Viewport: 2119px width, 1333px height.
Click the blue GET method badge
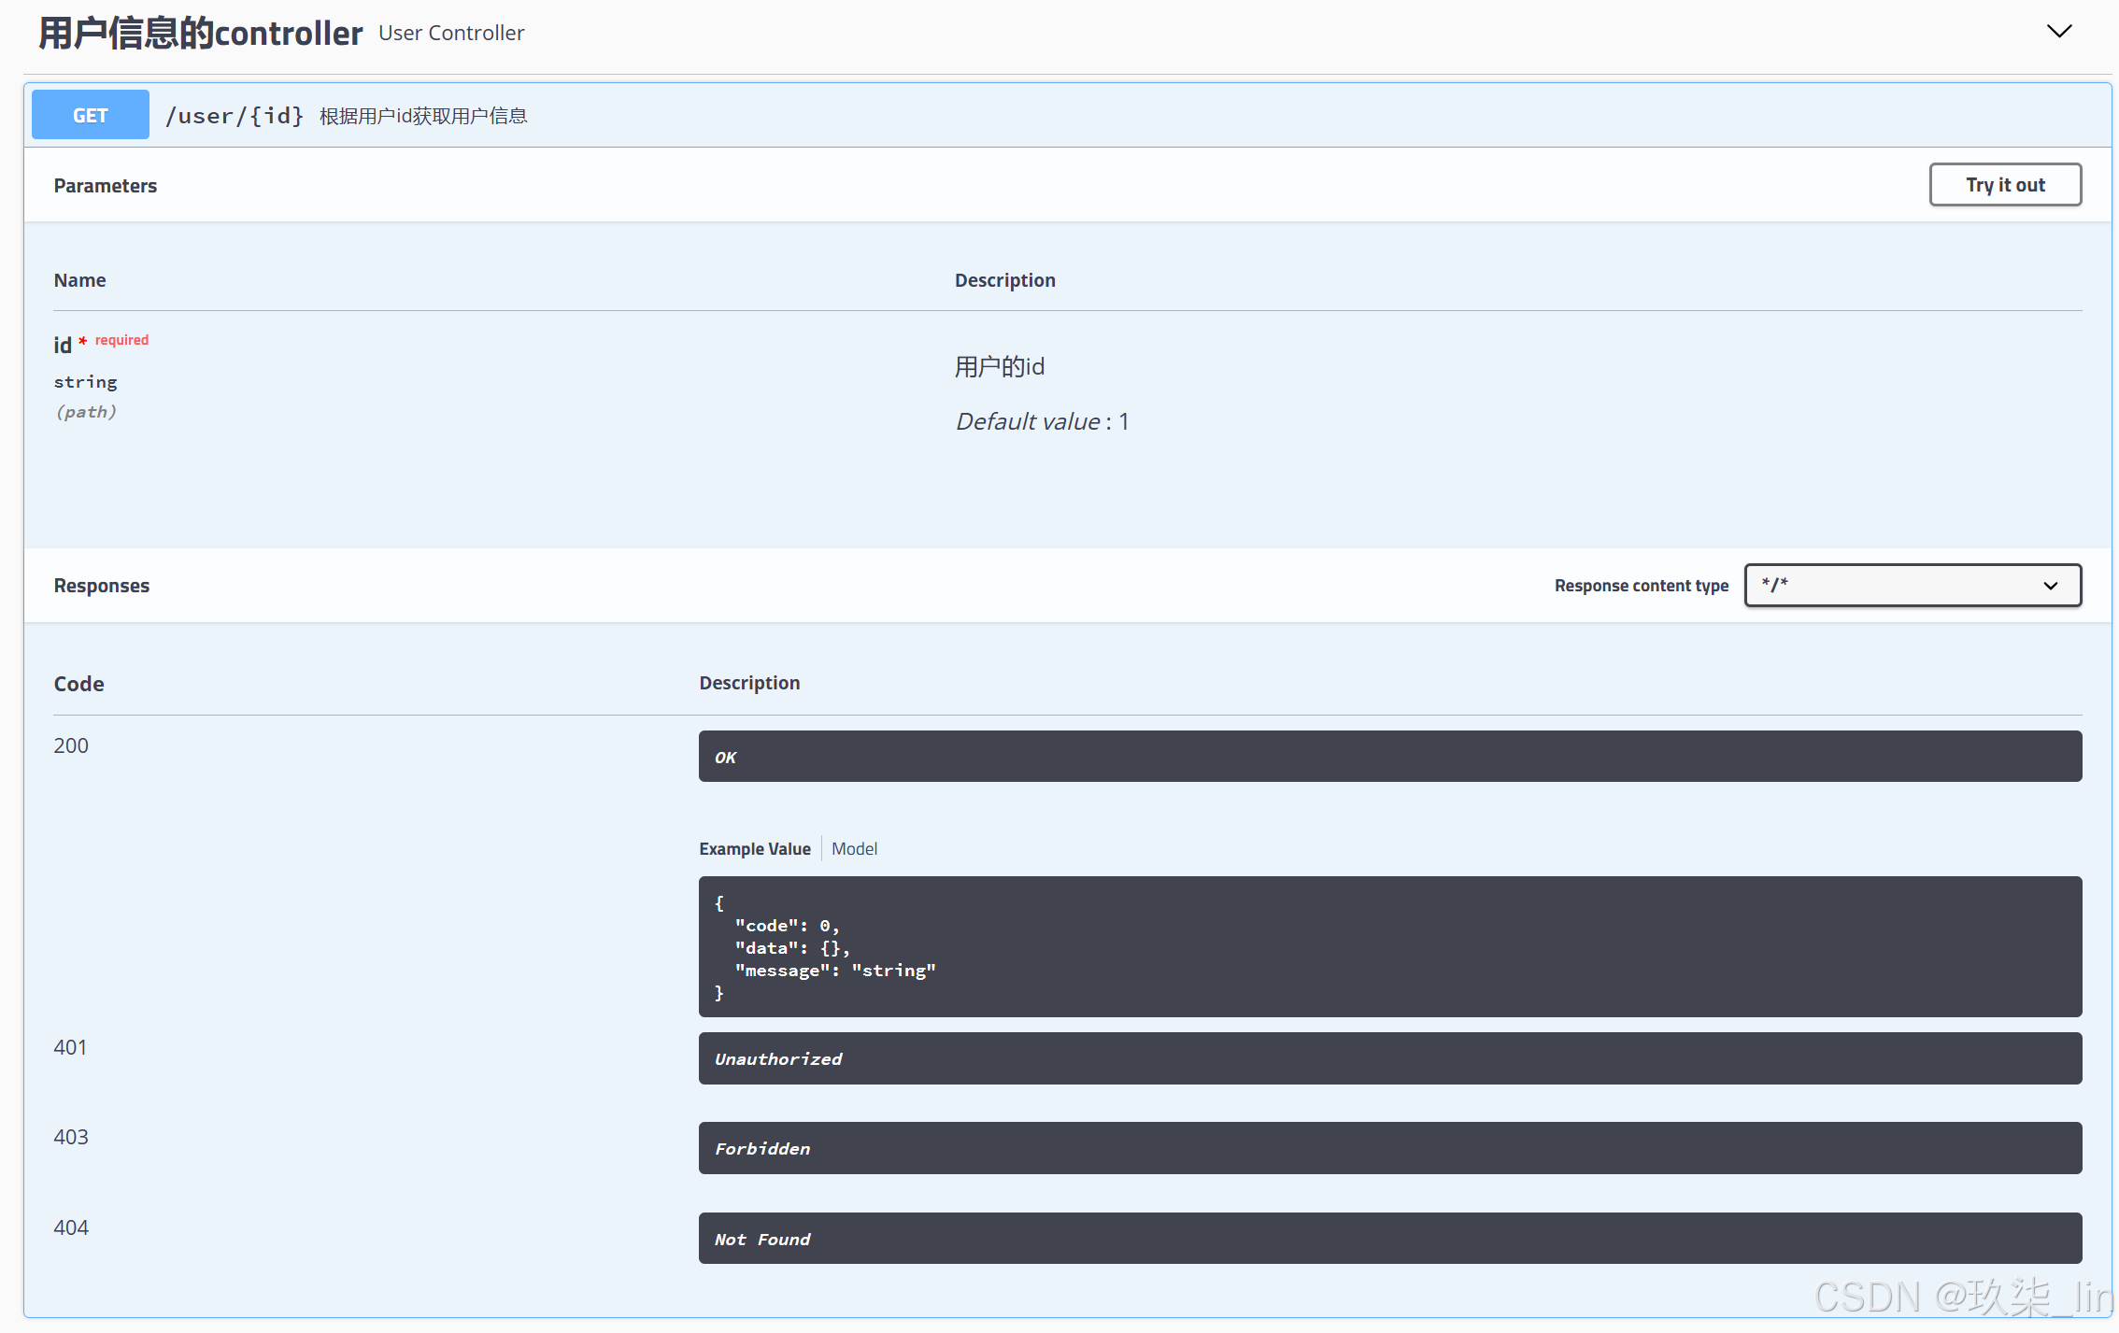91,115
